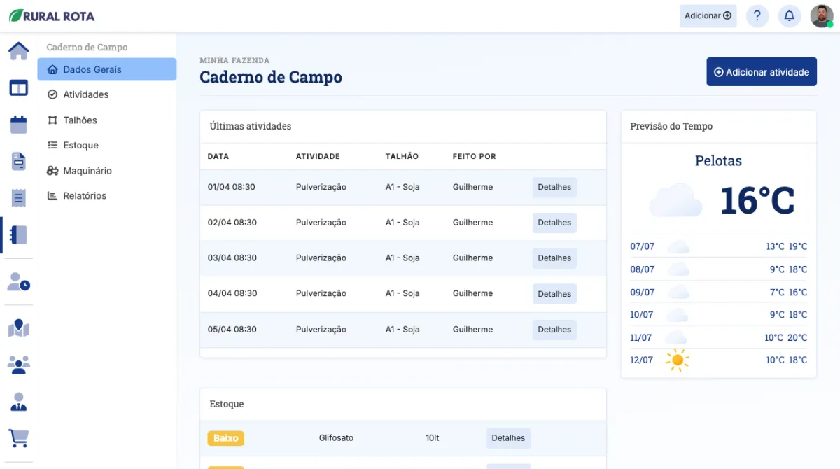
Task: Click the Caderno de Campo sidebar label
Action: pos(87,48)
